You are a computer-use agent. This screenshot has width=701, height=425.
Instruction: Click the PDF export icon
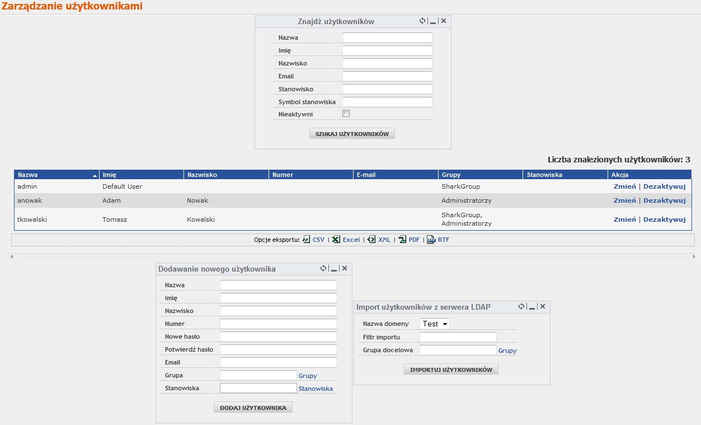click(x=402, y=240)
